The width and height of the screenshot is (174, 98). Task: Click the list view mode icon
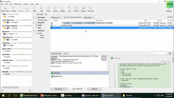pos(66,53)
